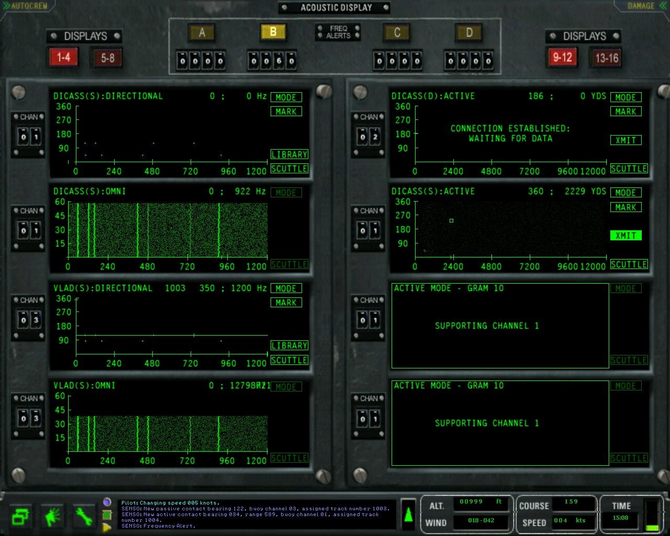The width and height of the screenshot is (670, 536).
Task: Click inside the DICASS(S):OMNI waterfall display
Action: click(167, 230)
